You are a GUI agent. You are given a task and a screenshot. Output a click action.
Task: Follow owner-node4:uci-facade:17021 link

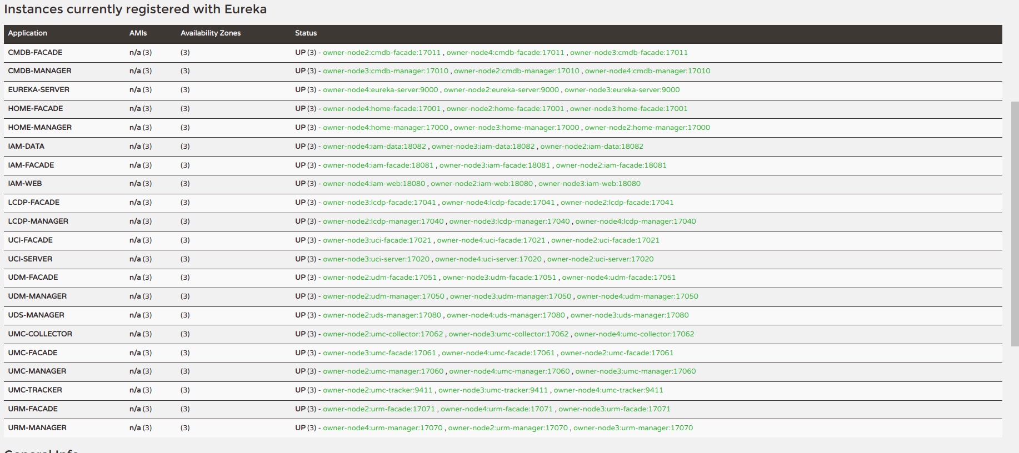point(491,240)
